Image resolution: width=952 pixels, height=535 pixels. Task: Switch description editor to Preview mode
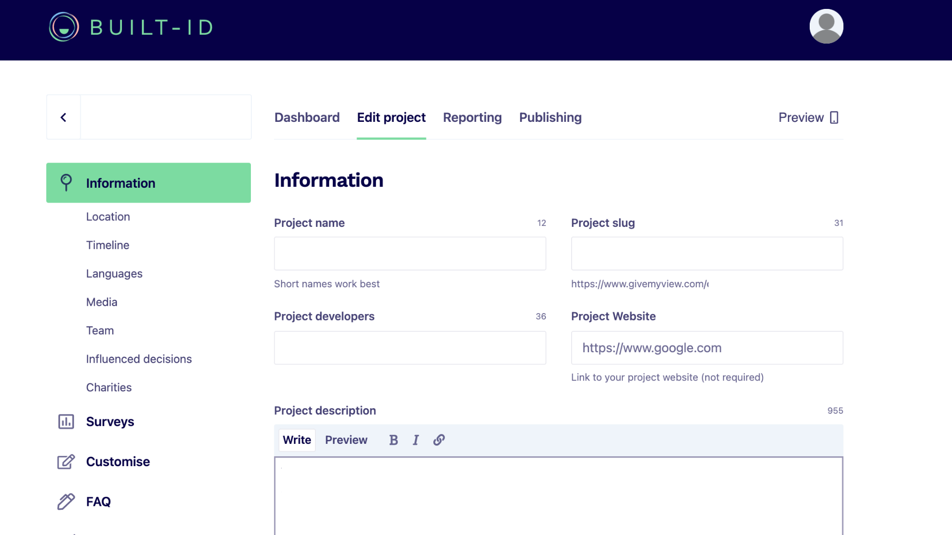(346, 440)
